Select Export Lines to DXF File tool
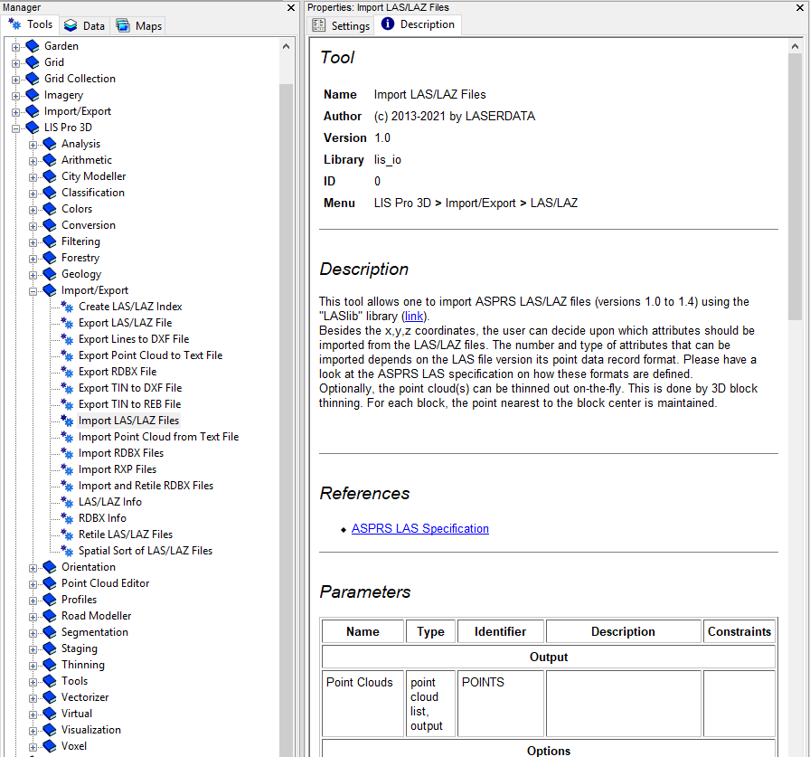 [x=134, y=339]
